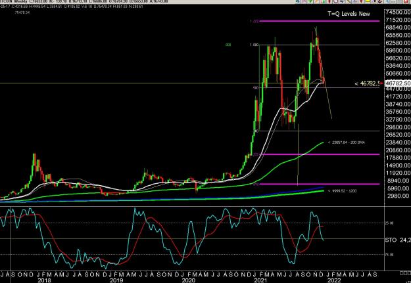Click the 50660.00 price axis label

coord(398,74)
